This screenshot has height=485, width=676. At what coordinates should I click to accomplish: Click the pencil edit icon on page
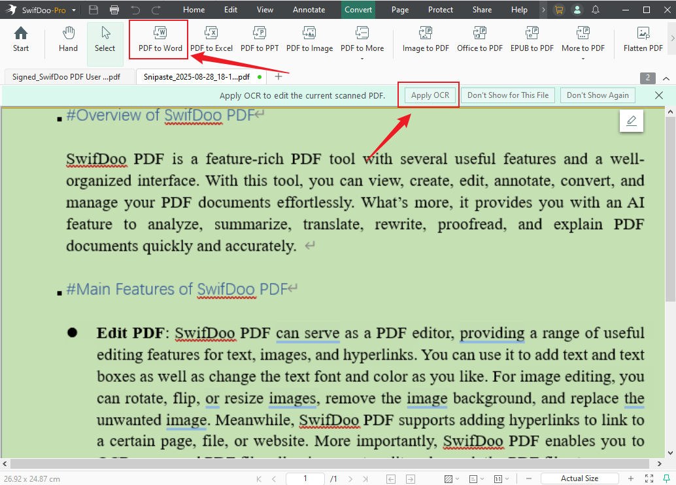631,121
